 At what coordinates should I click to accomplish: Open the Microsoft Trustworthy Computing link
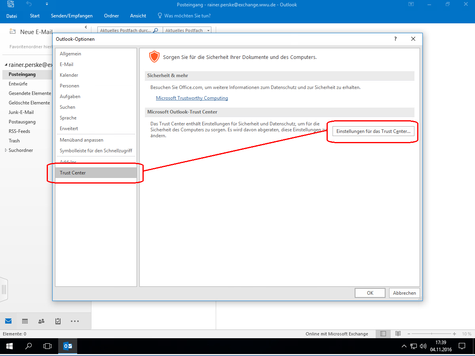tap(192, 98)
